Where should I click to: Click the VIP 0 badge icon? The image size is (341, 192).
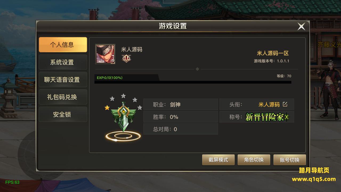[127, 58]
